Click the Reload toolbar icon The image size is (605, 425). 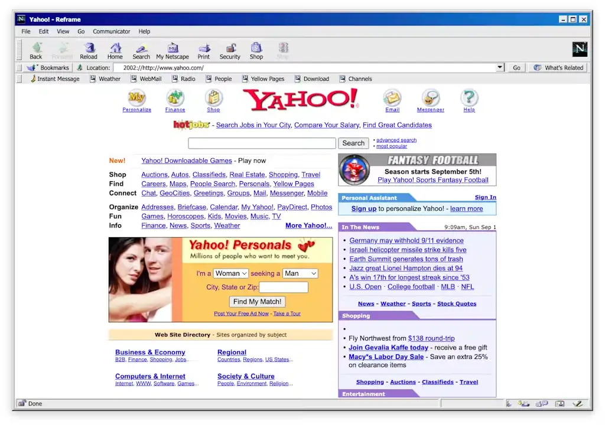(89, 51)
